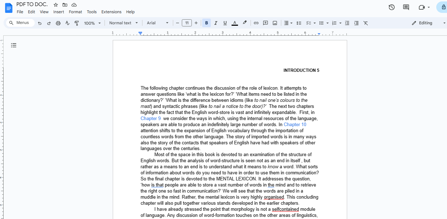This screenshot has width=447, height=219.
Task: Insert an image
Action: point(275,23)
